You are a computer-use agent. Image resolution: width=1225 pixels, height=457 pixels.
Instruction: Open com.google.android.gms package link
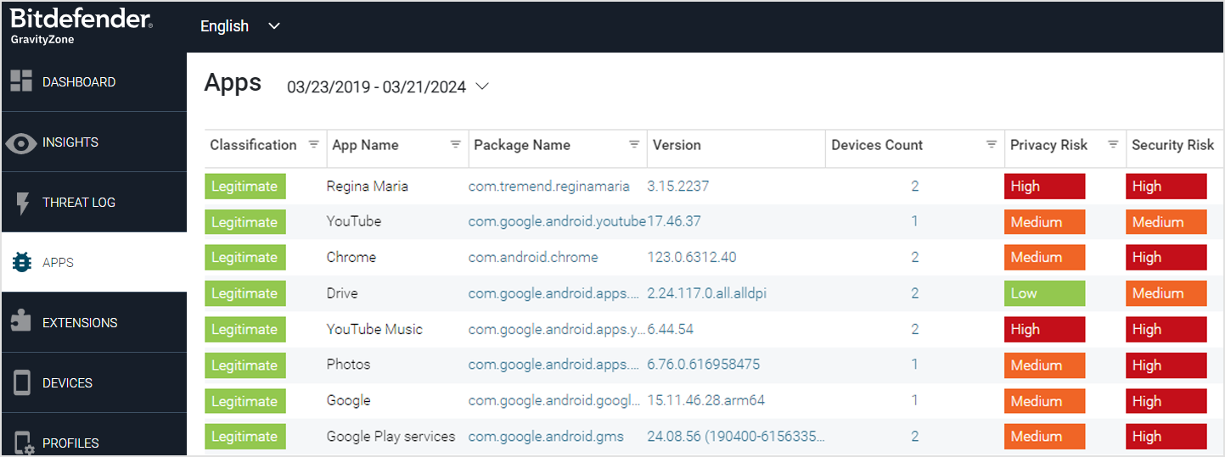pyautogui.click(x=546, y=437)
